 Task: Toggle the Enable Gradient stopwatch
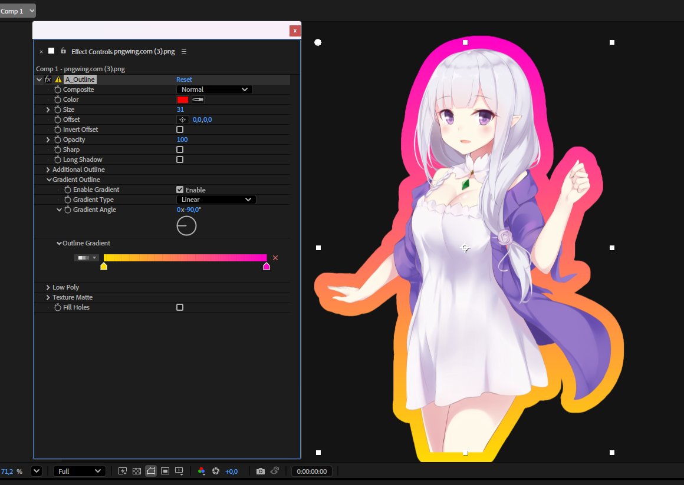(x=68, y=190)
